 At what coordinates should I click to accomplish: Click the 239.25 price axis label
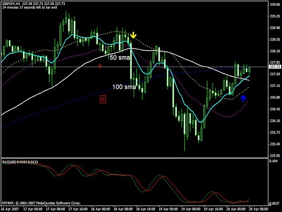[x=275, y=16]
